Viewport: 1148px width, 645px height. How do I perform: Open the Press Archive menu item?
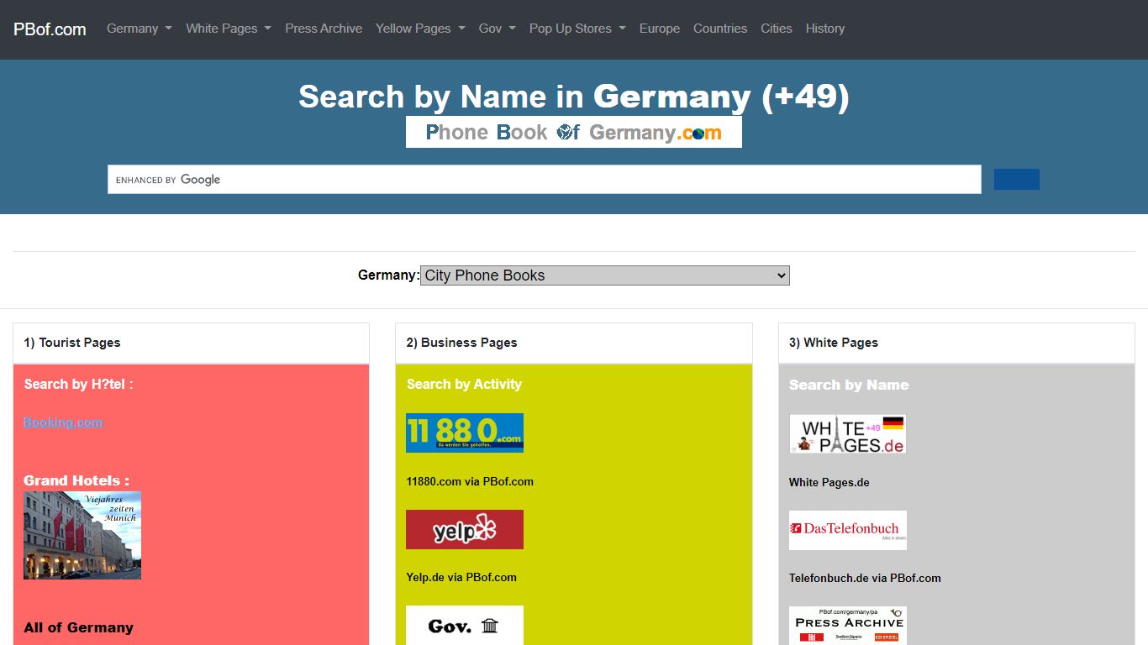pyautogui.click(x=324, y=29)
